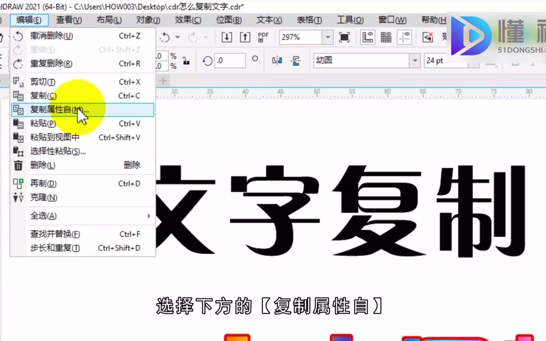Viewport: 546px width, 341px height.
Task: Open the 查看(V) menu
Action: [69, 20]
